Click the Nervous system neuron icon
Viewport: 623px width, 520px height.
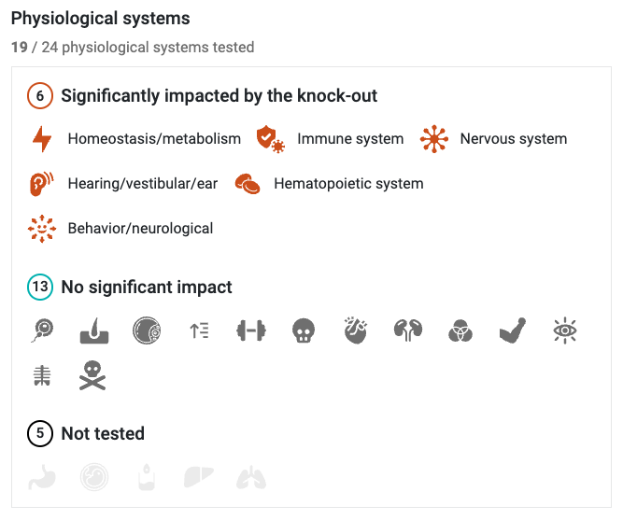click(x=434, y=139)
